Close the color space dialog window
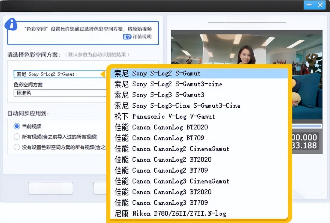330x223 pixels. pyautogui.click(x=320, y=5)
